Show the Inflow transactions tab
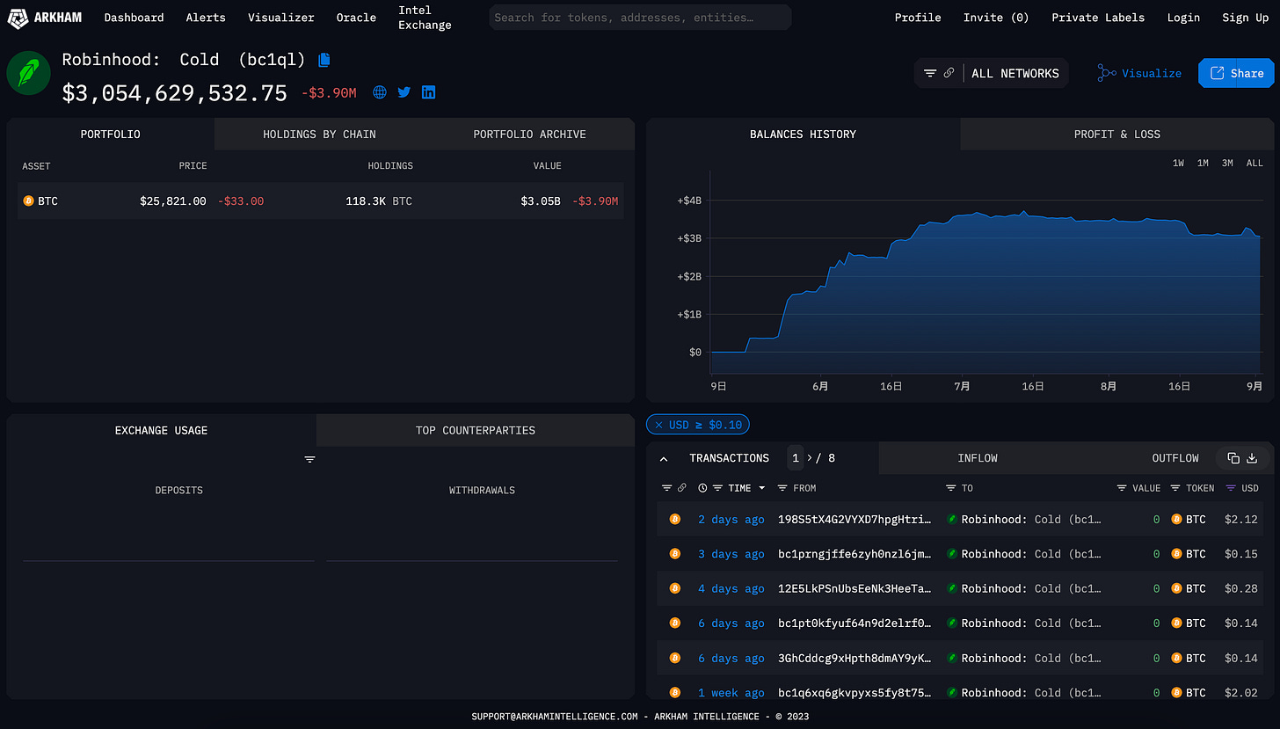 [x=978, y=458]
